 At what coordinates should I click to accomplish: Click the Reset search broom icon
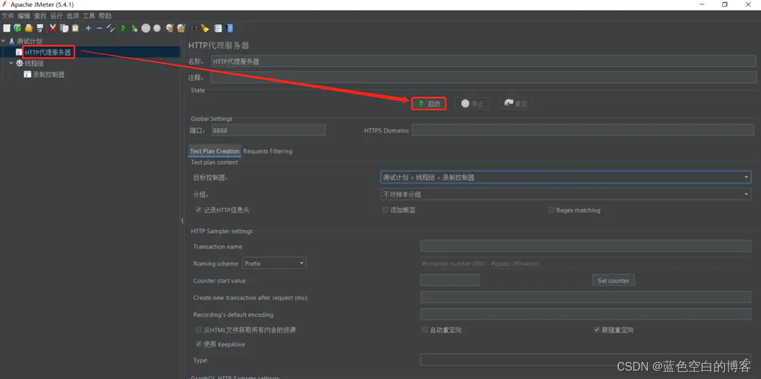coord(205,28)
